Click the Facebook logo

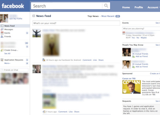(13, 6)
